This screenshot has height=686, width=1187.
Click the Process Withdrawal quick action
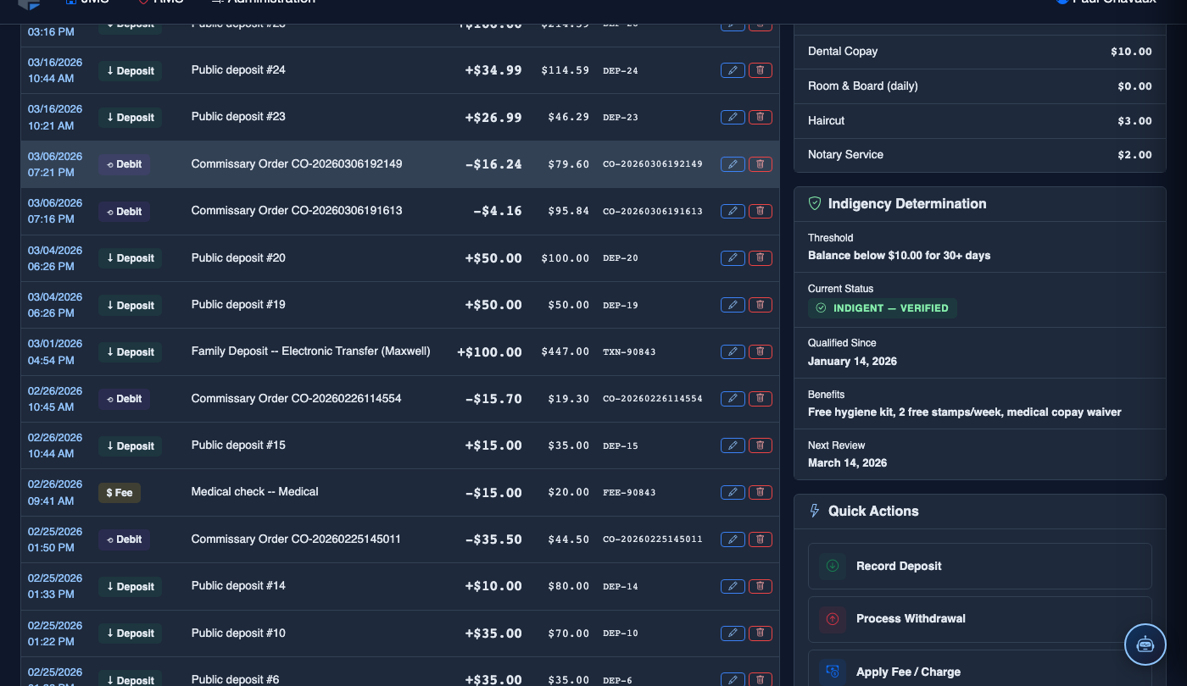[980, 619]
